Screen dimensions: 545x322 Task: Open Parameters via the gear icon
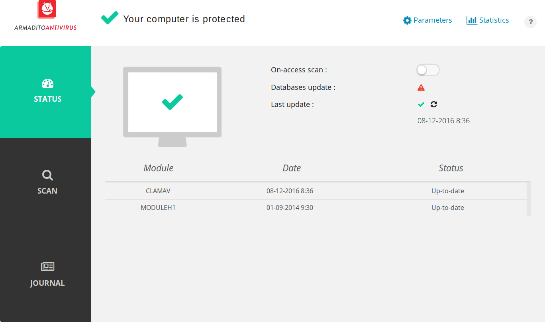click(x=407, y=20)
